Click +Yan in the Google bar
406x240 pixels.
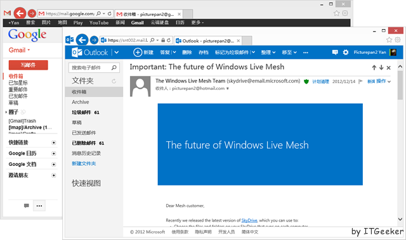[x=14, y=23]
